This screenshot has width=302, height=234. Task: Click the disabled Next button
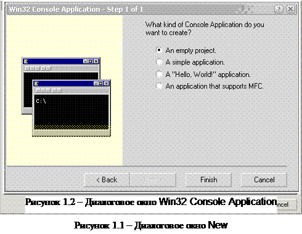pyautogui.click(x=153, y=180)
